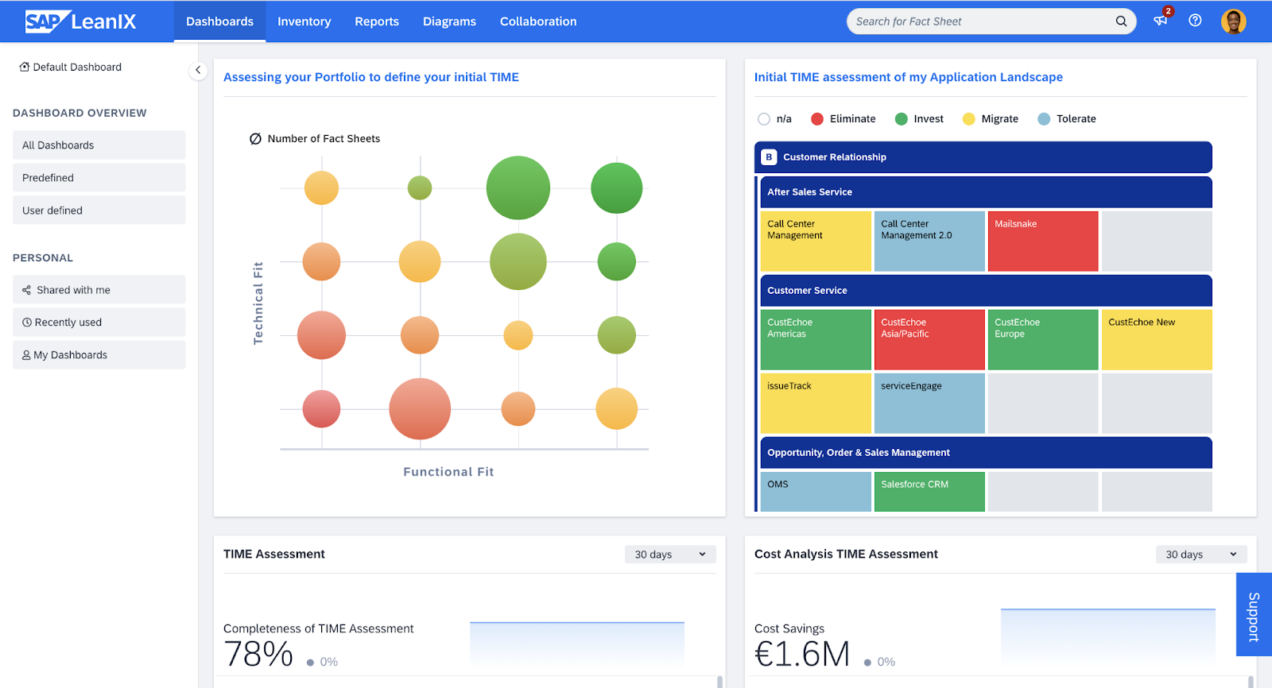Click the Default Dashboard home icon

point(25,67)
